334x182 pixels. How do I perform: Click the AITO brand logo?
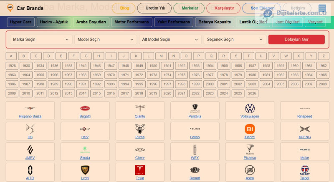click(30, 170)
